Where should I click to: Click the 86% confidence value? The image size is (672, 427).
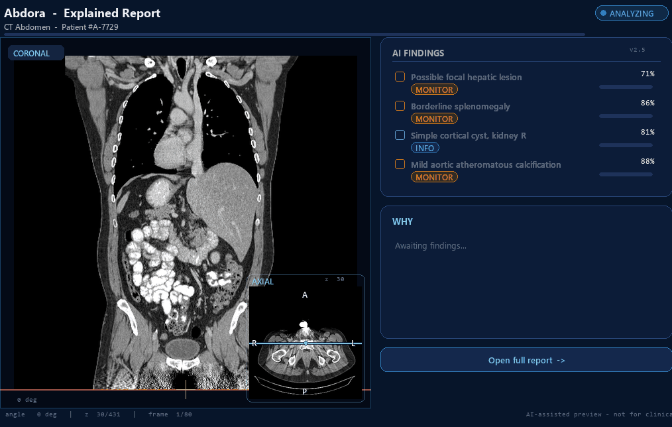(647, 103)
